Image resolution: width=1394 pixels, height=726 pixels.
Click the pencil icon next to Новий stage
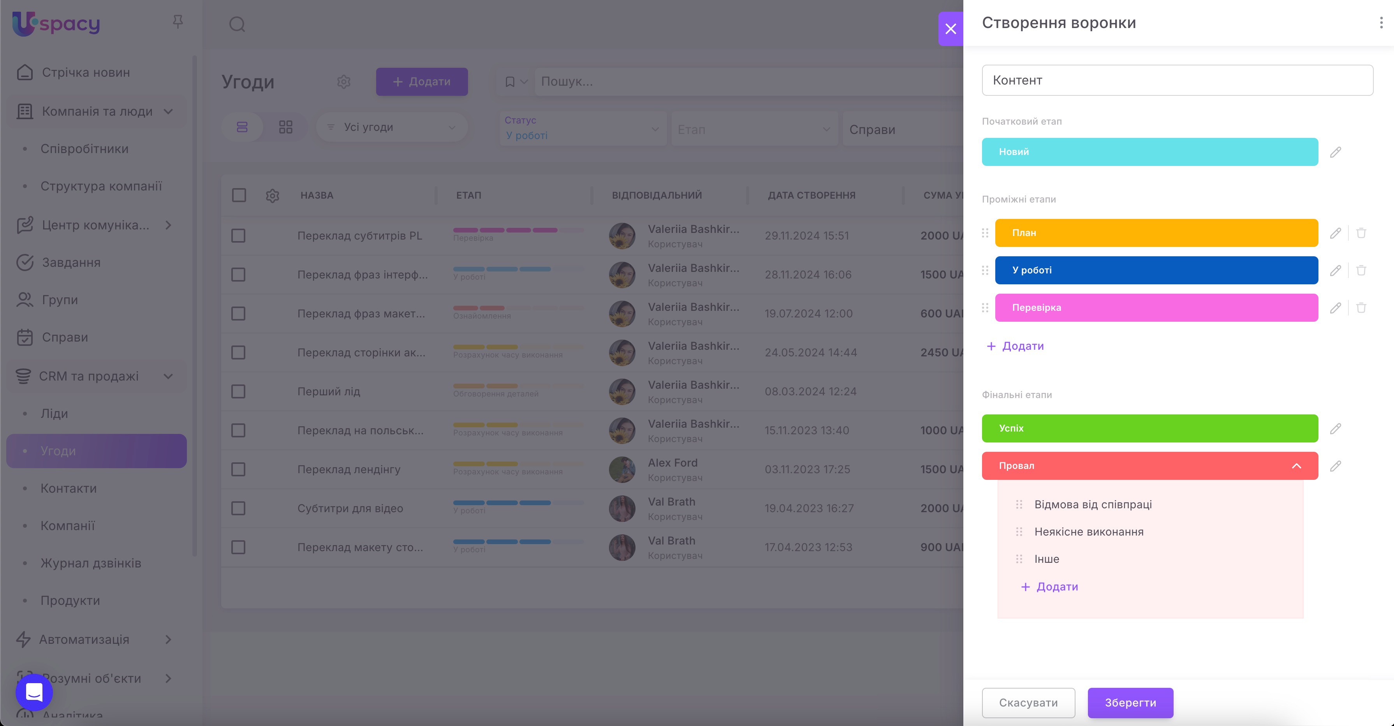tap(1335, 152)
